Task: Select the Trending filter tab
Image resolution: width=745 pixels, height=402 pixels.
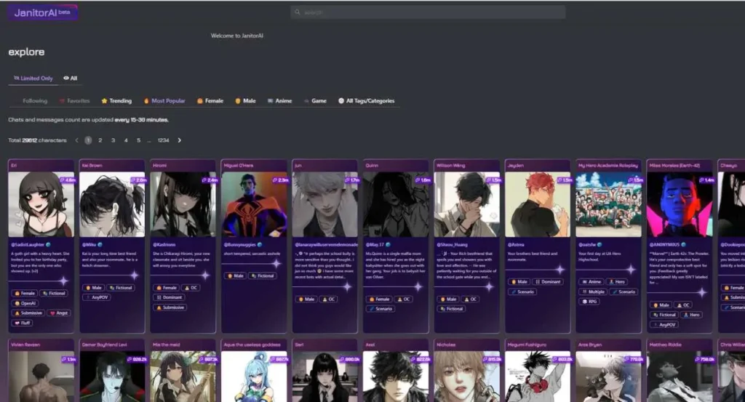Action: (x=116, y=101)
